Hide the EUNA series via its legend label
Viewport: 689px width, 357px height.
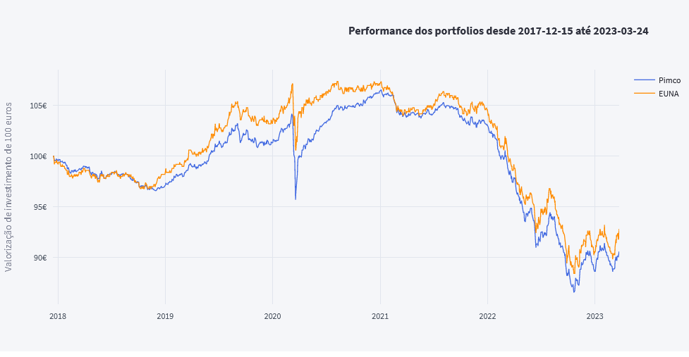pos(669,93)
